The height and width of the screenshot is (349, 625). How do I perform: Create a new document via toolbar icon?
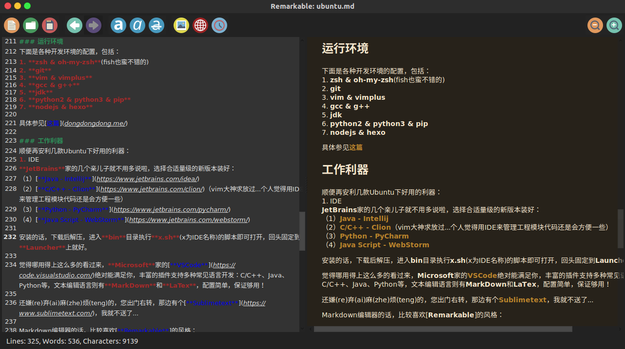tap(12, 25)
